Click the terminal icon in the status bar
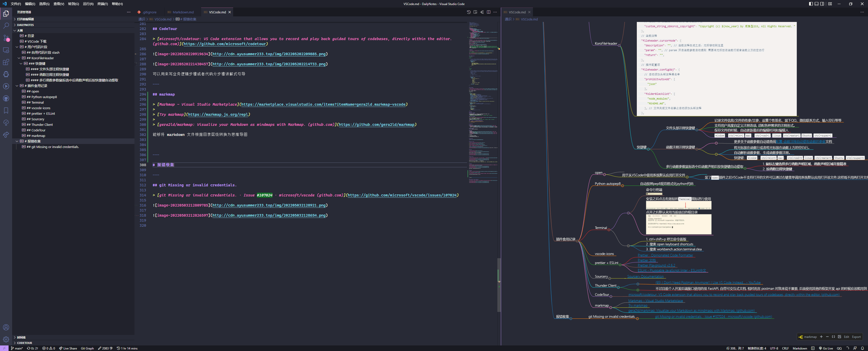The height and width of the screenshot is (351, 868). click(x=813, y=348)
